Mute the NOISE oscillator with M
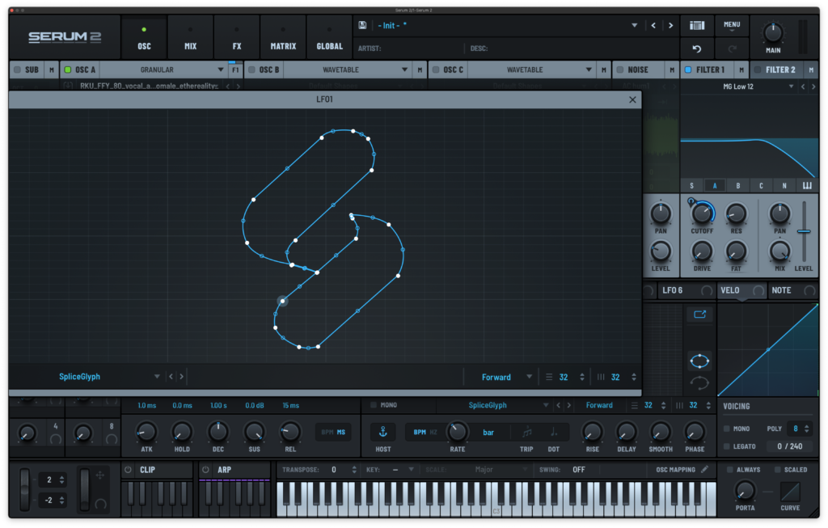This screenshot has height=528, width=828. click(672, 70)
